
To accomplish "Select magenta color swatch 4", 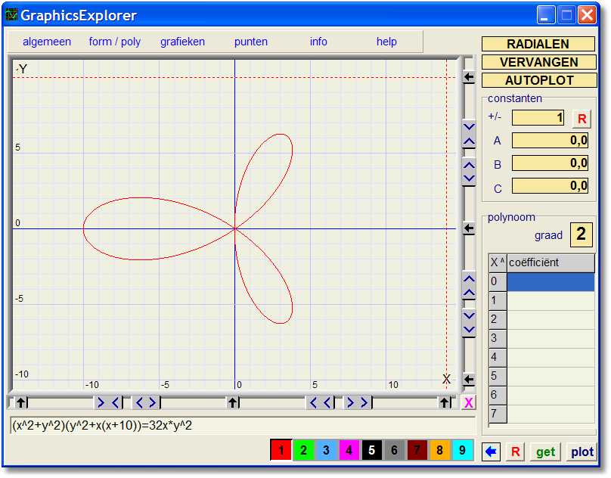I will tap(349, 450).
